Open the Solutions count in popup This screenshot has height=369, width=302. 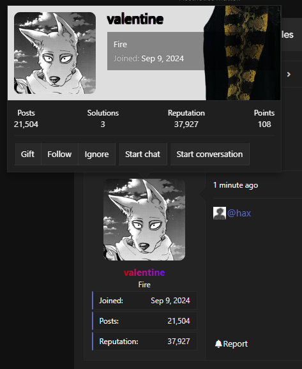click(103, 124)
